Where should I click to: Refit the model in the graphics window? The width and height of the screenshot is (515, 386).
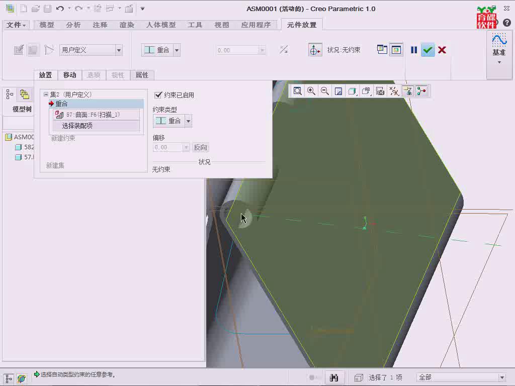(x=298, y=91)
